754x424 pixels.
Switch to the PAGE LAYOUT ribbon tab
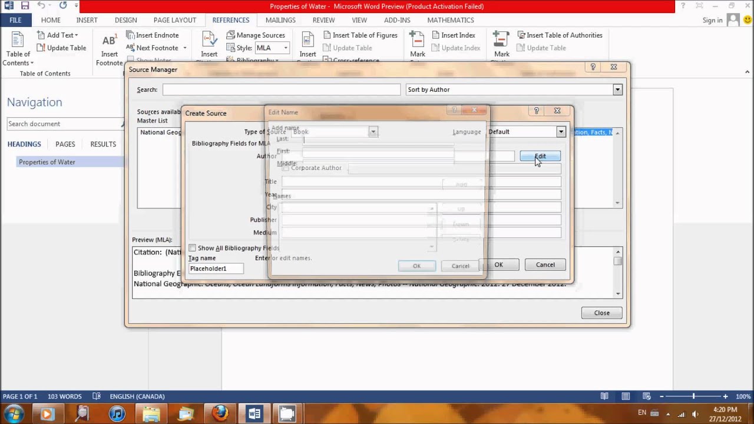[175, 20]
